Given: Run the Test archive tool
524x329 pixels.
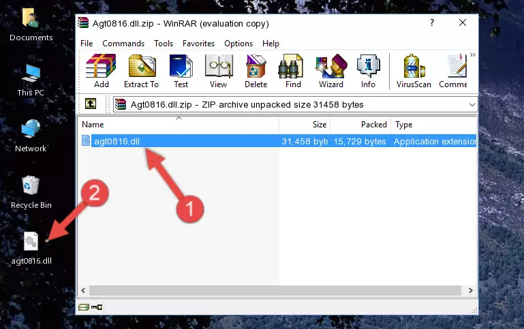Looking at the screenshot, I should (x=181, y=71).
